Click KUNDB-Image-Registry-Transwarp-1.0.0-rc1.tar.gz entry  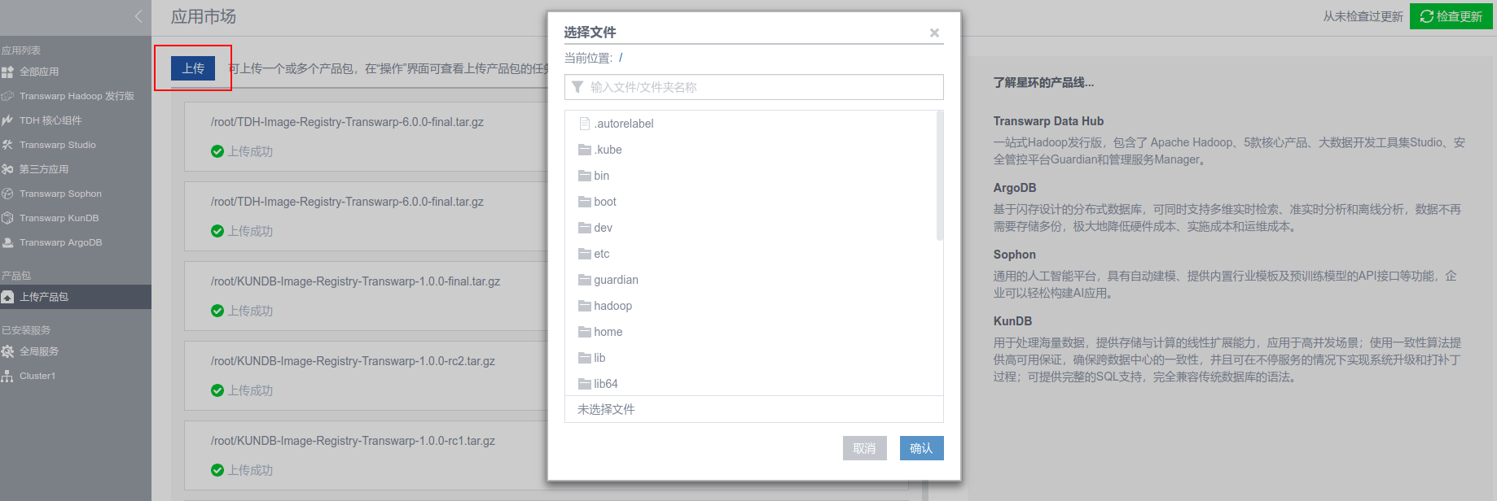tap(353, 441)
